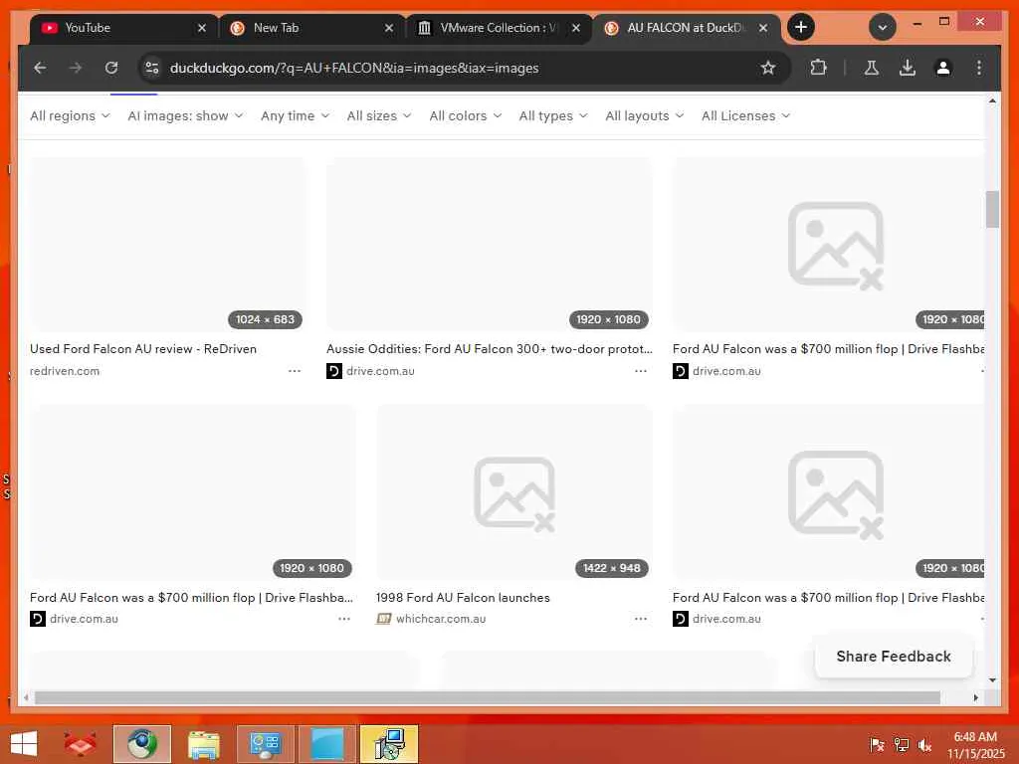1019x764 pixels.
Task: Open more options for whichcar.com.au result
Action: pos(641,619)
